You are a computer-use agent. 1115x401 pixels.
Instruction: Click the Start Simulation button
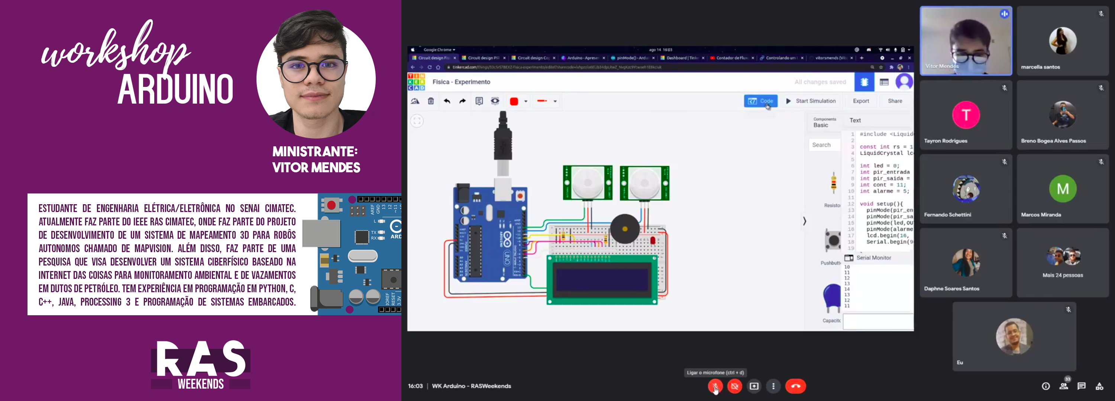(x=812, y=101)
